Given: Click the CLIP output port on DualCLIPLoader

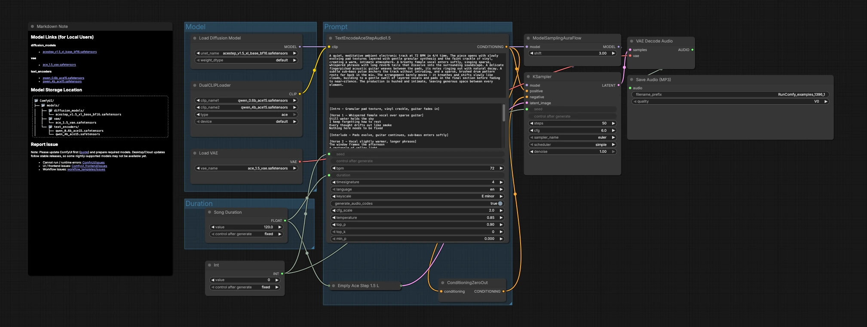Looking at the screenshot, I should (x=300, y=94).
